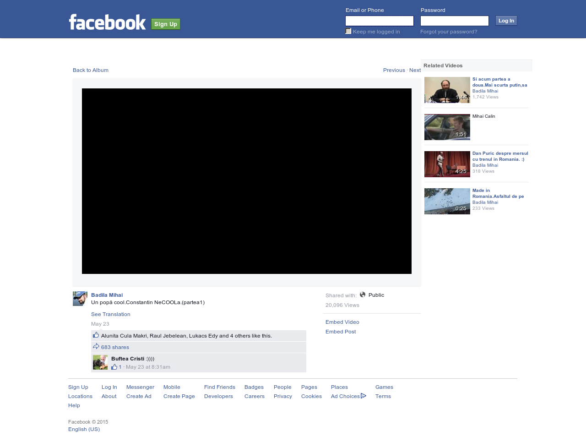586x442 pixels.
Task: Click Alunita Cula Makri in likes list
Action: click(124, 336)
